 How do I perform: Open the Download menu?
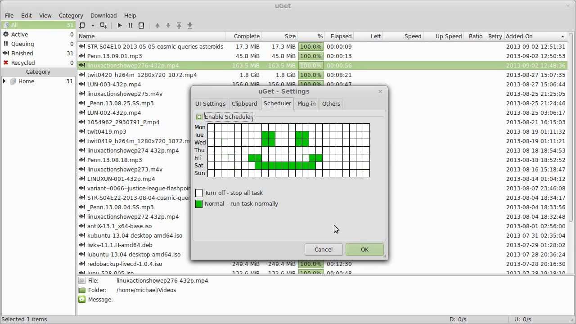103,15
